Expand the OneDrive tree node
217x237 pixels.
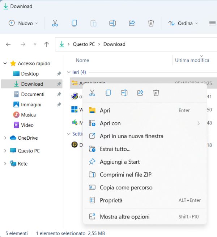pos(5,138)
